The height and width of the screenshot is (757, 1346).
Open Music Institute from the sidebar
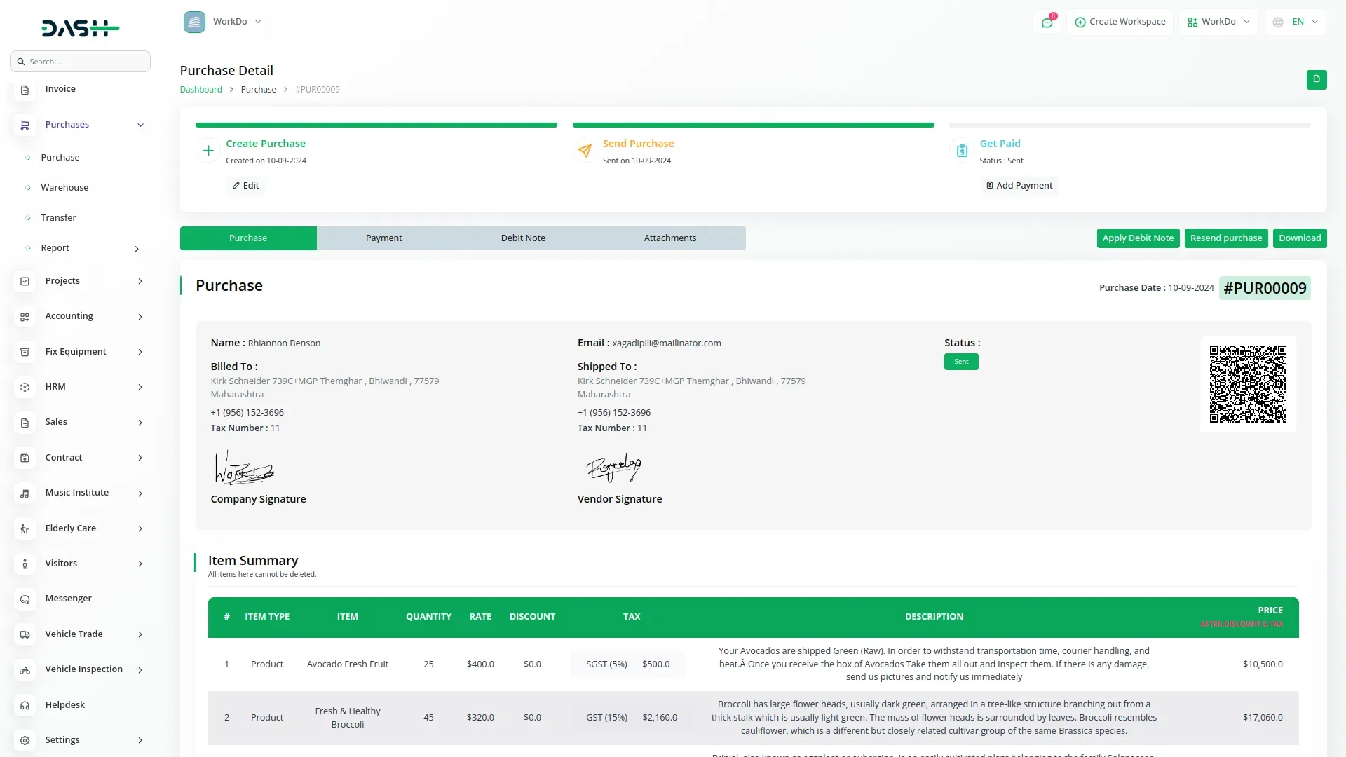coord(77,493)
